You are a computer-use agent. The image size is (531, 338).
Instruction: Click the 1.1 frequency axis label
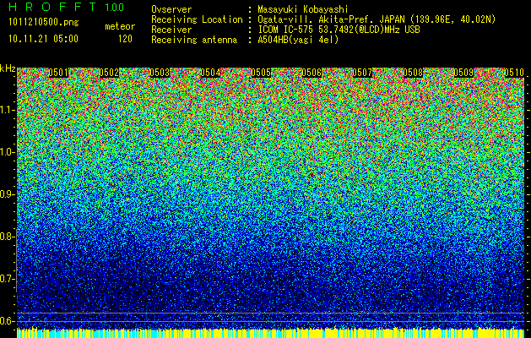tap(6, 110)
